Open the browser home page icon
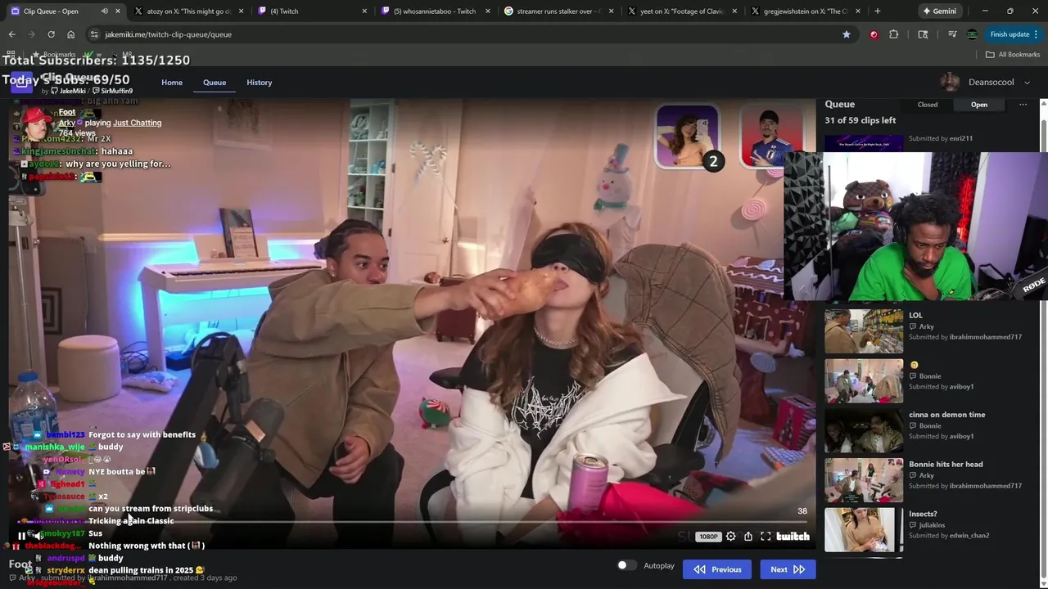The width and height of the screenshot is (1048, 589). pos(70,34)
